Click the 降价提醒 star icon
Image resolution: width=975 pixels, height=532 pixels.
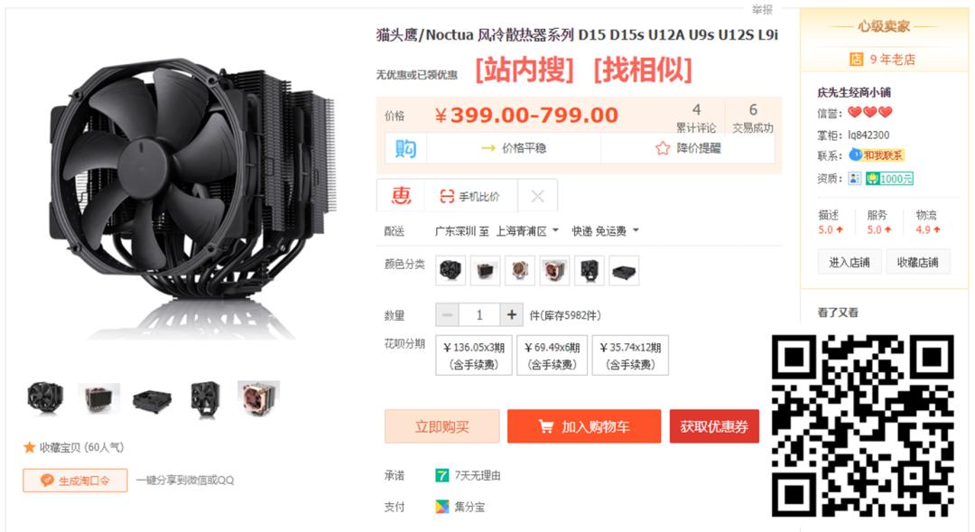click(663, 148)
